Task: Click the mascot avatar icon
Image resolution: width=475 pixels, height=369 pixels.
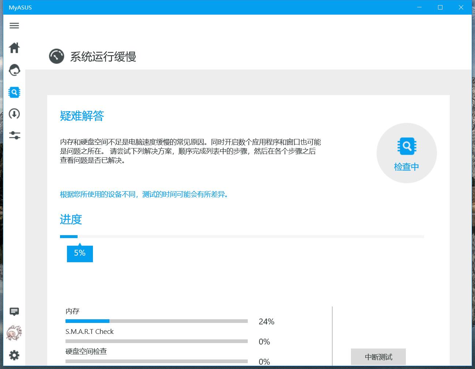Action: (x=14, y=333)
